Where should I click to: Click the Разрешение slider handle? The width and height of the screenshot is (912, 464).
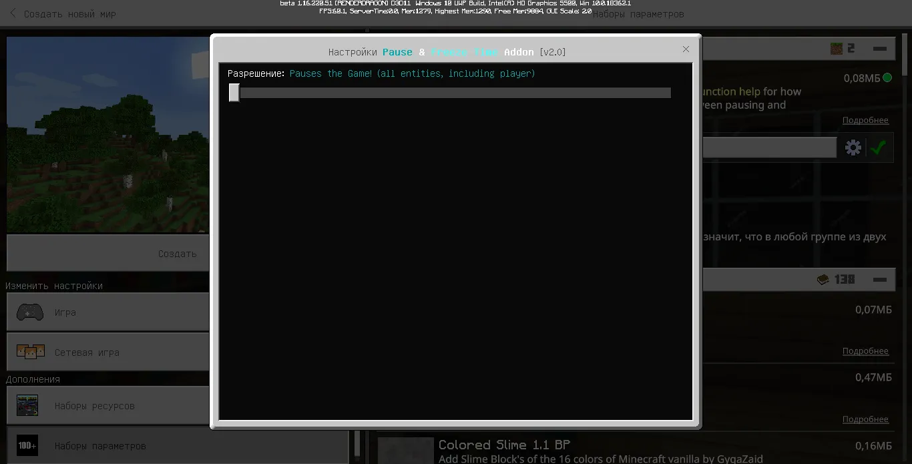(234, 93)
